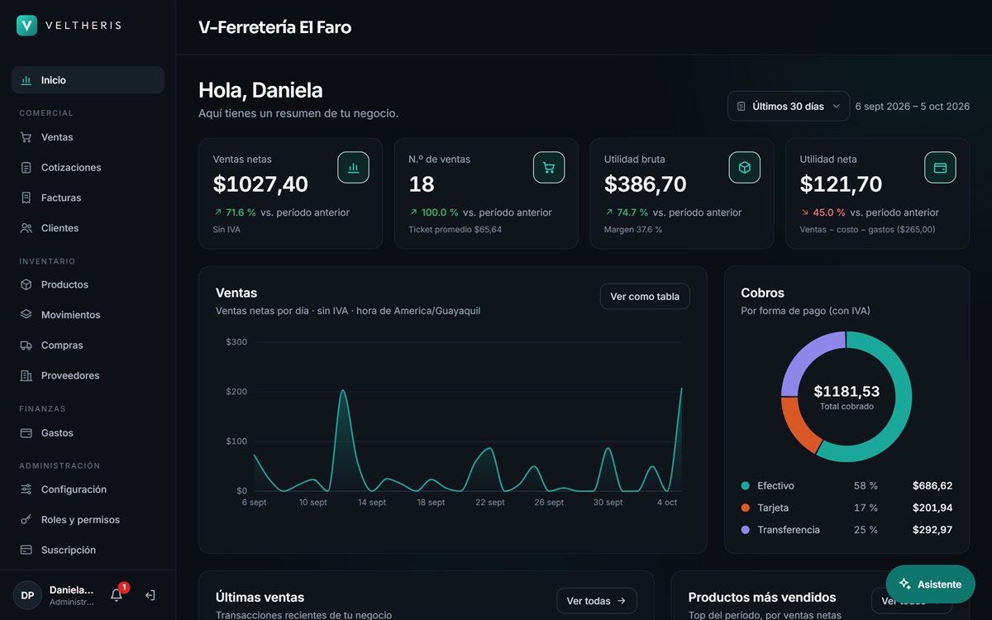This screenshot has height=620, width=992.
Task: Click the Veltheris logo icon
Action: pyautogui.click(x=26, y=26)
